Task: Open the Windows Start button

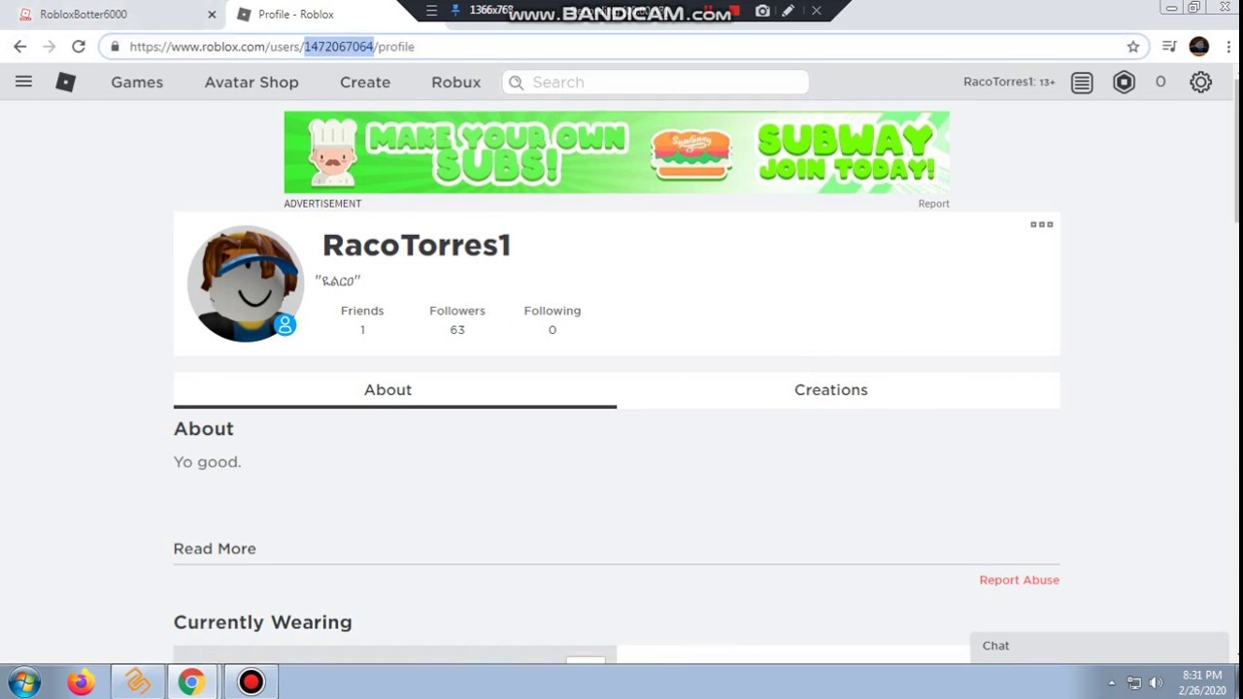Action: [x=24, y=682]
